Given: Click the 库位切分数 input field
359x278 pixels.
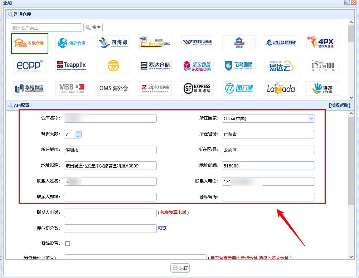Looking at the screenshot, I should point(110,229).
